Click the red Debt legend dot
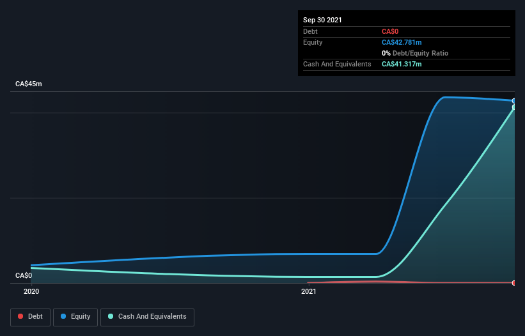525x336 pixels. 20,316
